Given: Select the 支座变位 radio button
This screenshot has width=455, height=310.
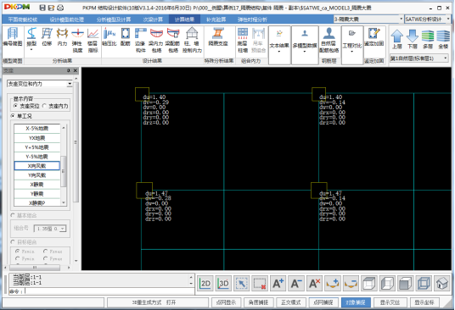Looking at the screenshot, I should click(x=15, y=106).
